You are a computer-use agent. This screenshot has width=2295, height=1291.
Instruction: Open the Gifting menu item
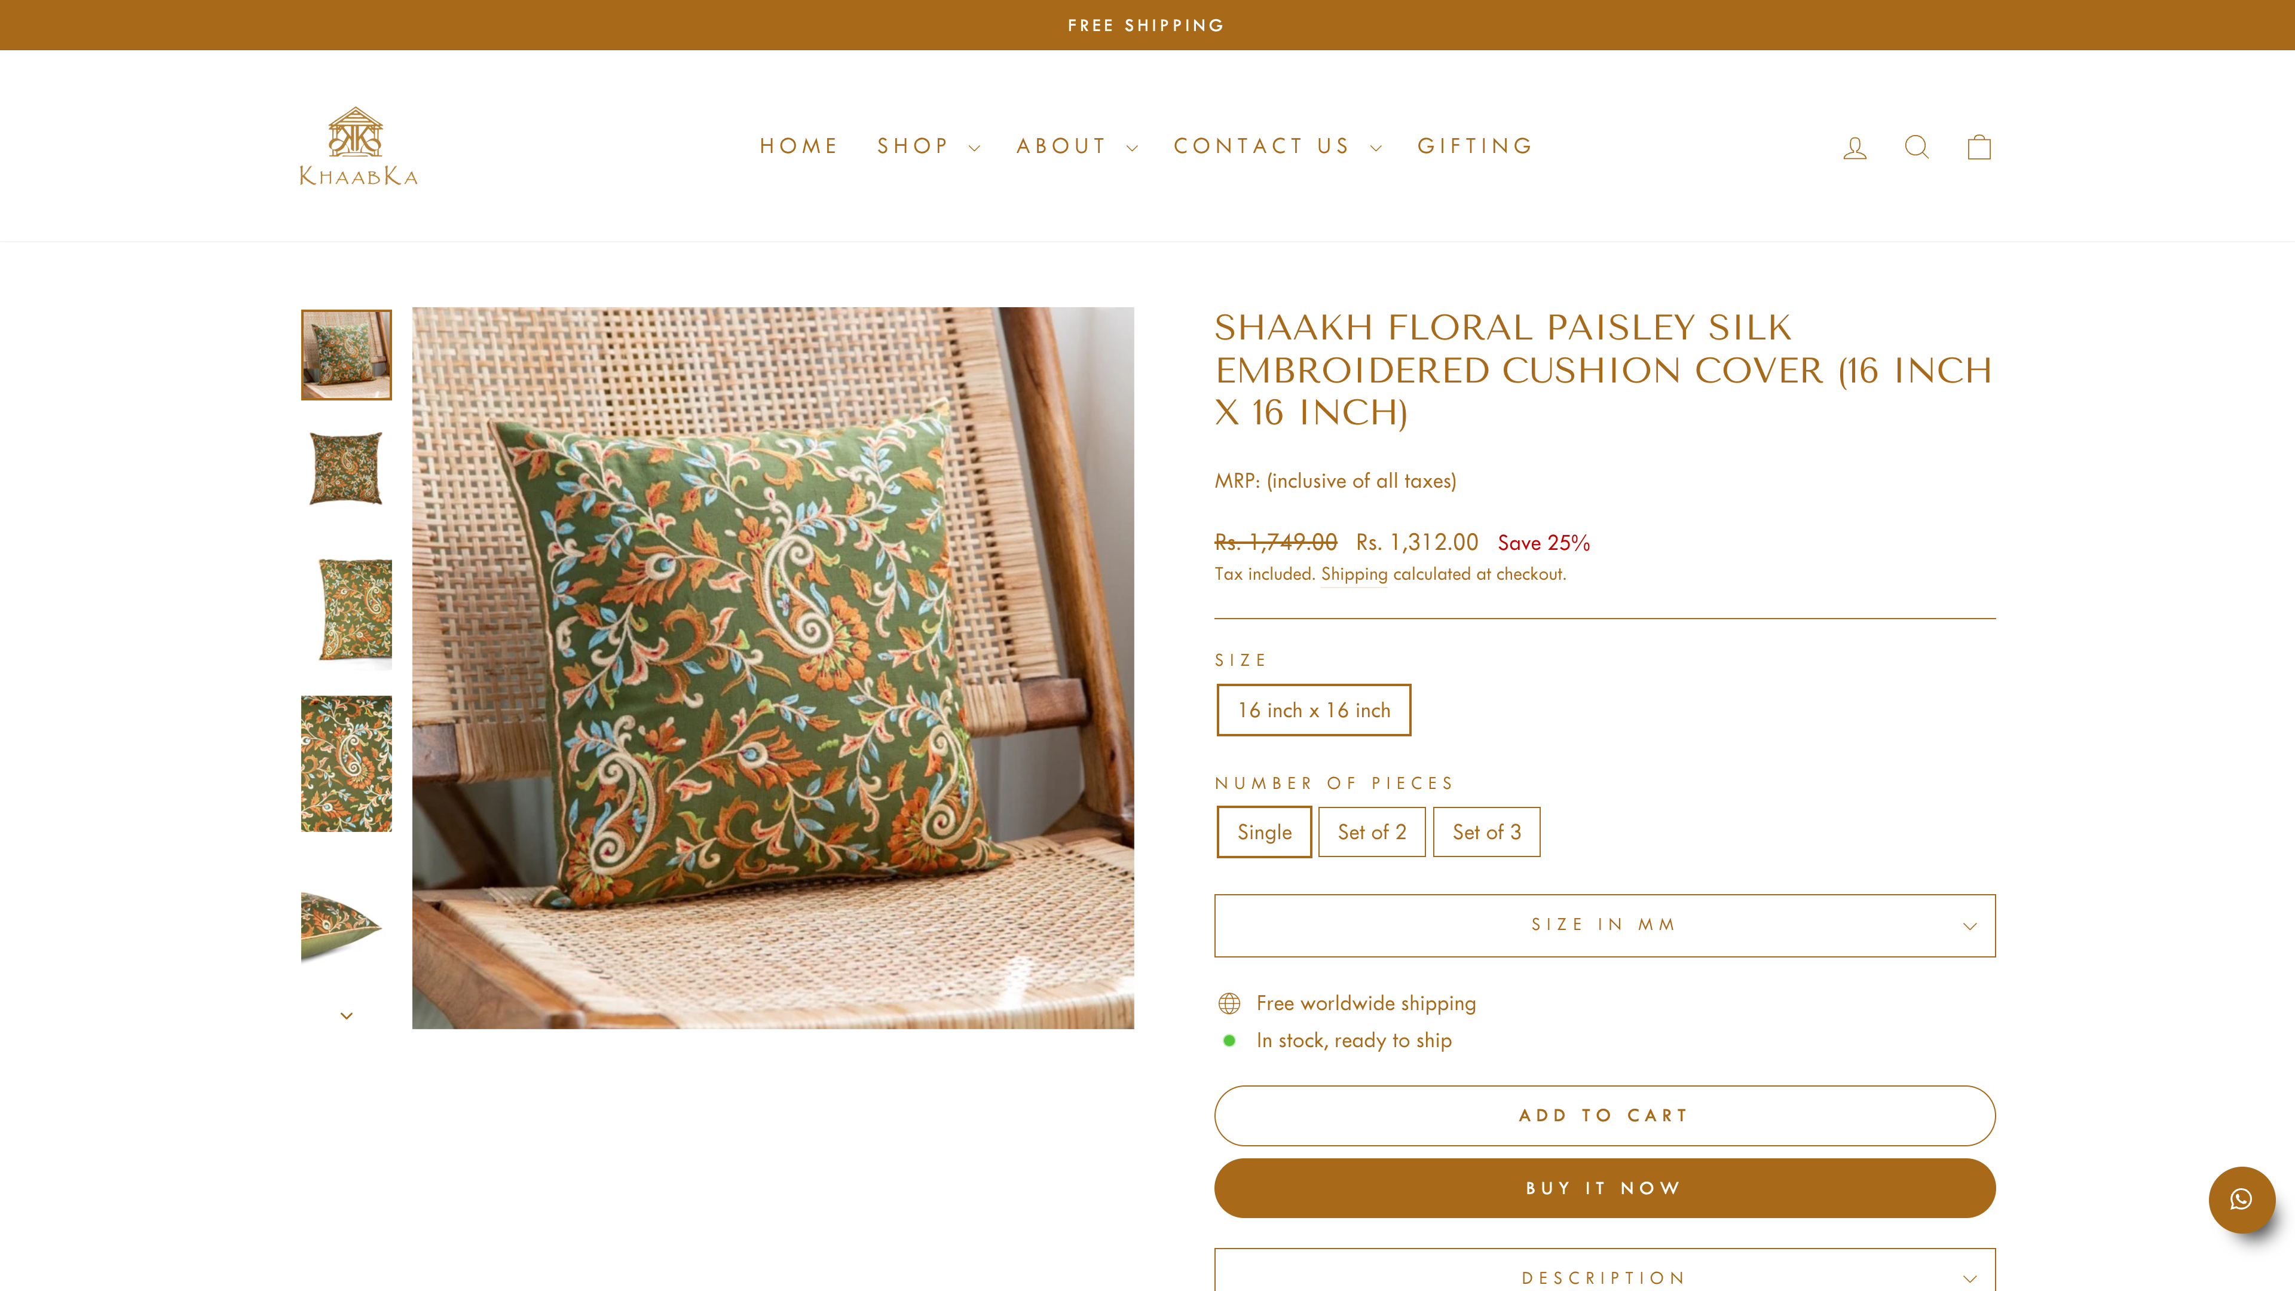[1476, 146]
